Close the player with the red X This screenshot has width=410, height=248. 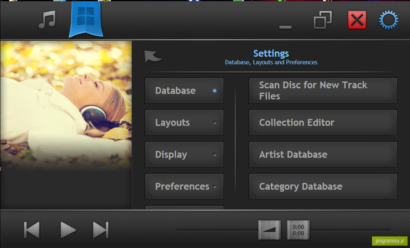tap(357, 20)
